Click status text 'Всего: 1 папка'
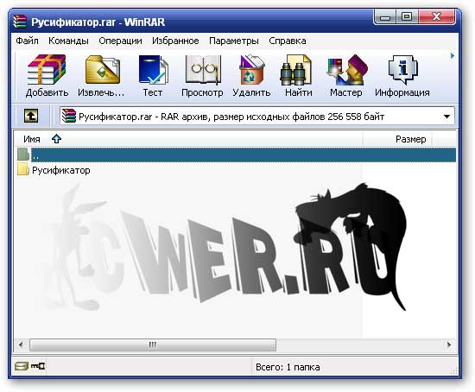This screenshot has height=392, width=475. (x=288, y=367)
